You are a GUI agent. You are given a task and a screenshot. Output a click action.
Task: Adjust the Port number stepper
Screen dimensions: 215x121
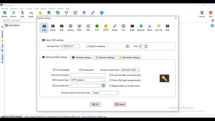coord(146,46)
